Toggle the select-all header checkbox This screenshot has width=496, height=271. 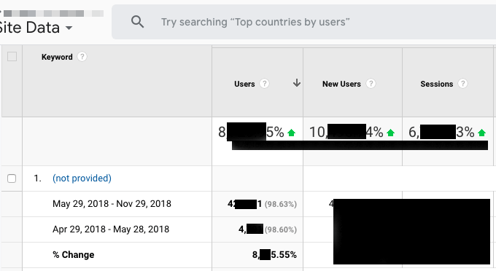(x=12, y=57)
